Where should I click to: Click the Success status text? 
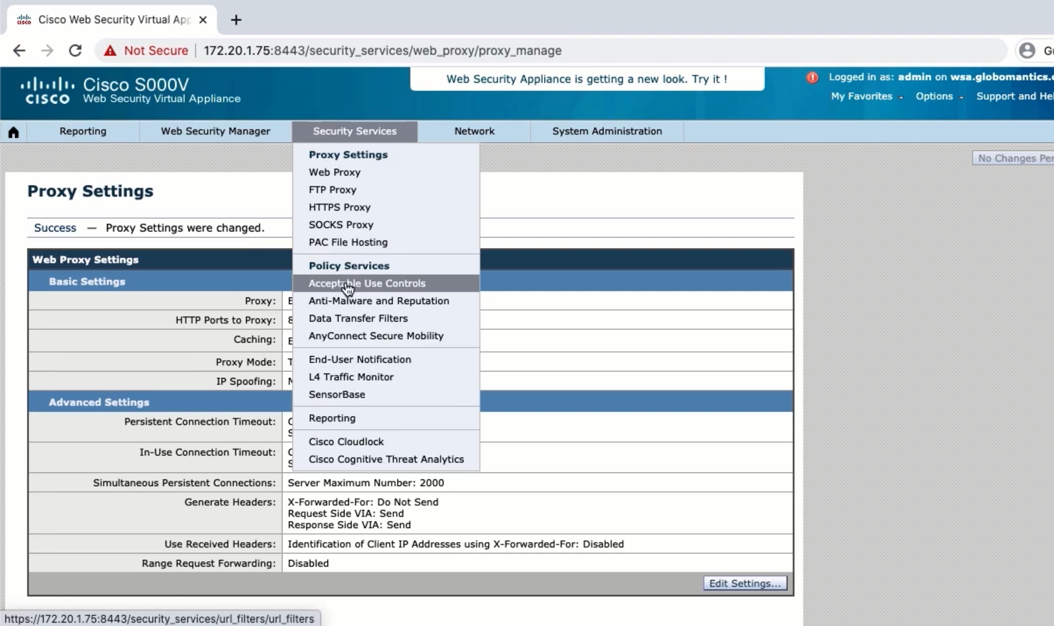55,227
